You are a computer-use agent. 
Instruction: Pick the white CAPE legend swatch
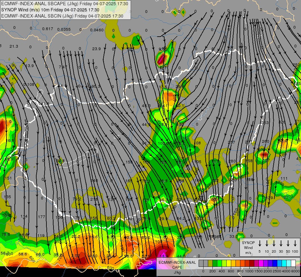pos(293,263)
